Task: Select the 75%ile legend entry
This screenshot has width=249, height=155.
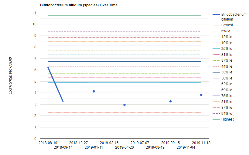Action: [227, 96]
